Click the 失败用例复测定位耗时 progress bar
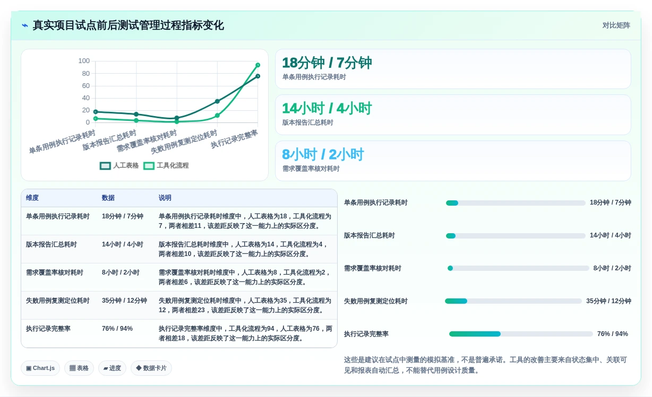Image resolution: width=652 pixels, height=397 pixels. point(513,301)
